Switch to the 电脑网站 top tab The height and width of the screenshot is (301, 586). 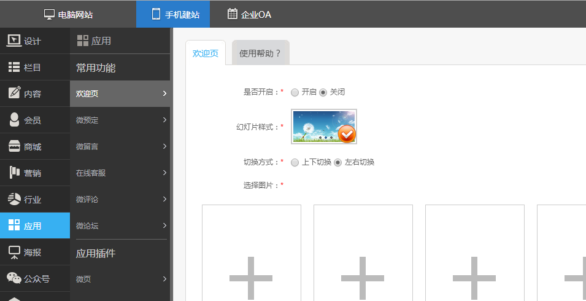[68, 14]
